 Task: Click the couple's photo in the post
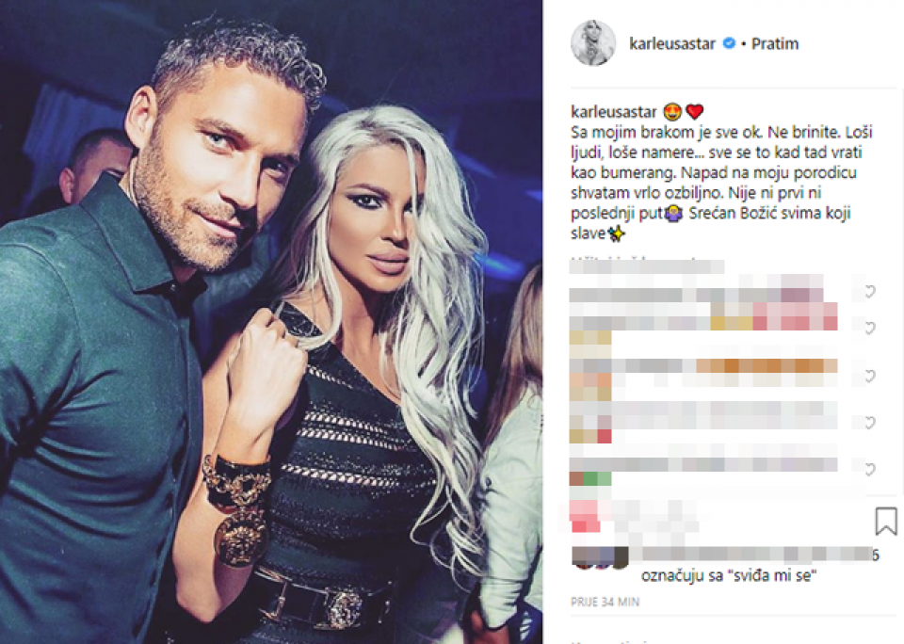[x=271, y=322]
